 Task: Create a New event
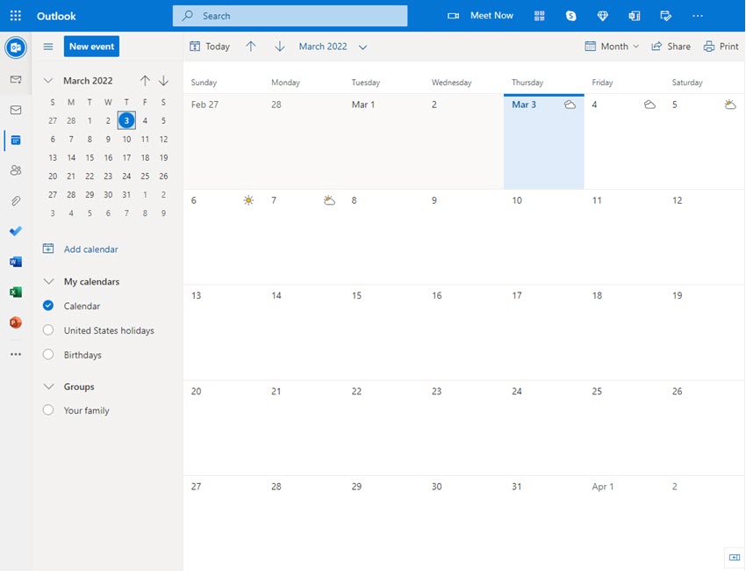coord(91,46)
